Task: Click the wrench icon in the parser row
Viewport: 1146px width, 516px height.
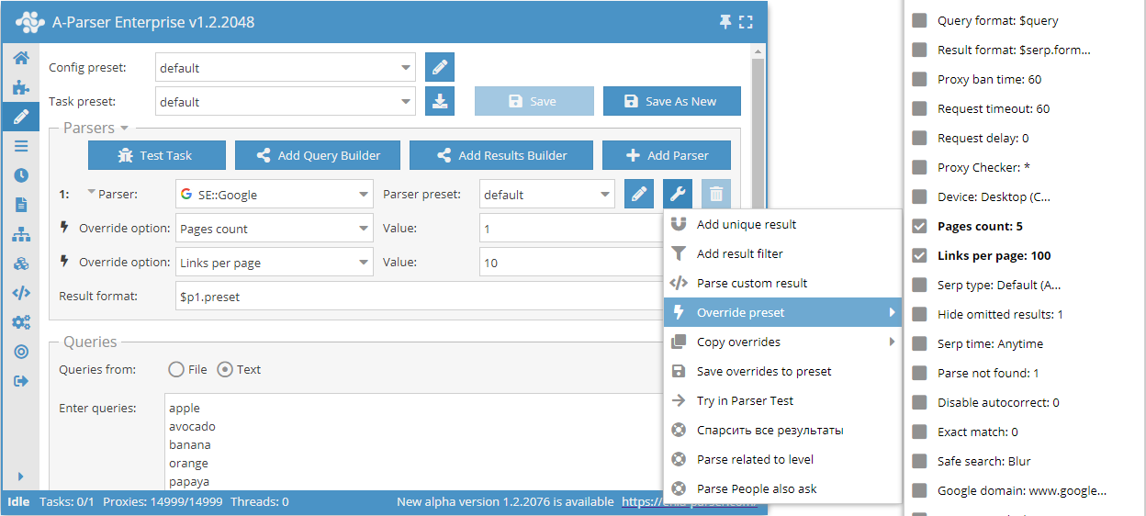Action: click(678, 195)
